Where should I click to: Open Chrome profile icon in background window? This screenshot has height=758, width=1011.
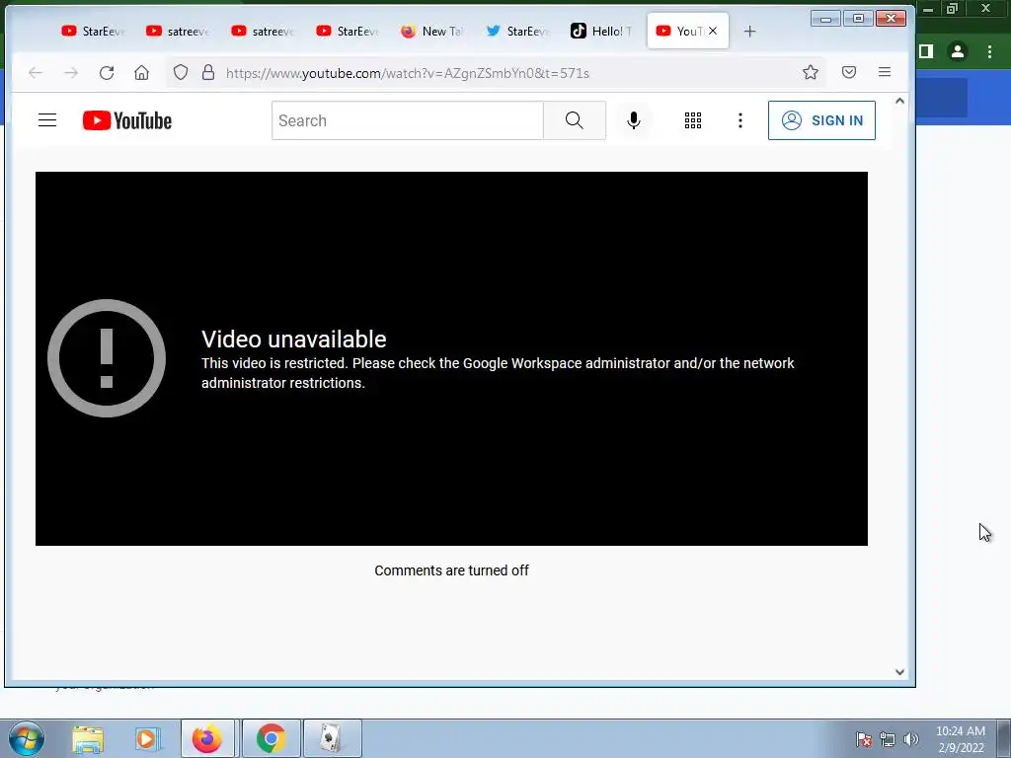958,51
